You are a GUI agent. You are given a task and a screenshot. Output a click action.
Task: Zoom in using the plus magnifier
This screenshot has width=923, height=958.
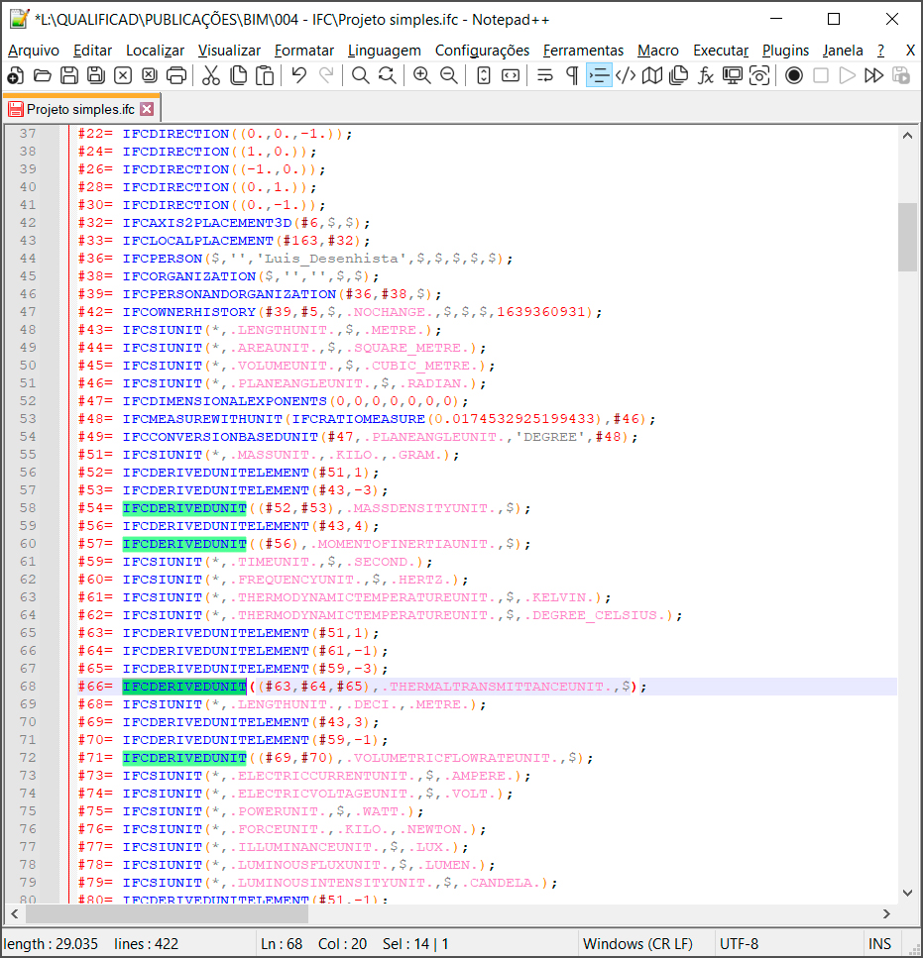(x=421, y=75)
